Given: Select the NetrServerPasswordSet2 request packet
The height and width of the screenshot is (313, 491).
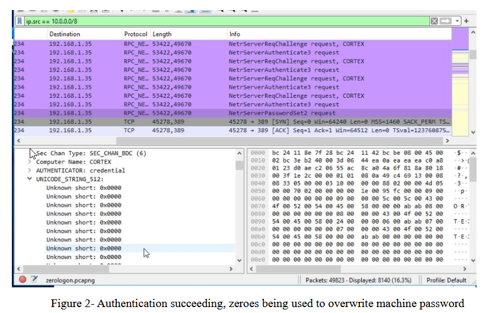Looking at the screenshot, I should [232, 113].
